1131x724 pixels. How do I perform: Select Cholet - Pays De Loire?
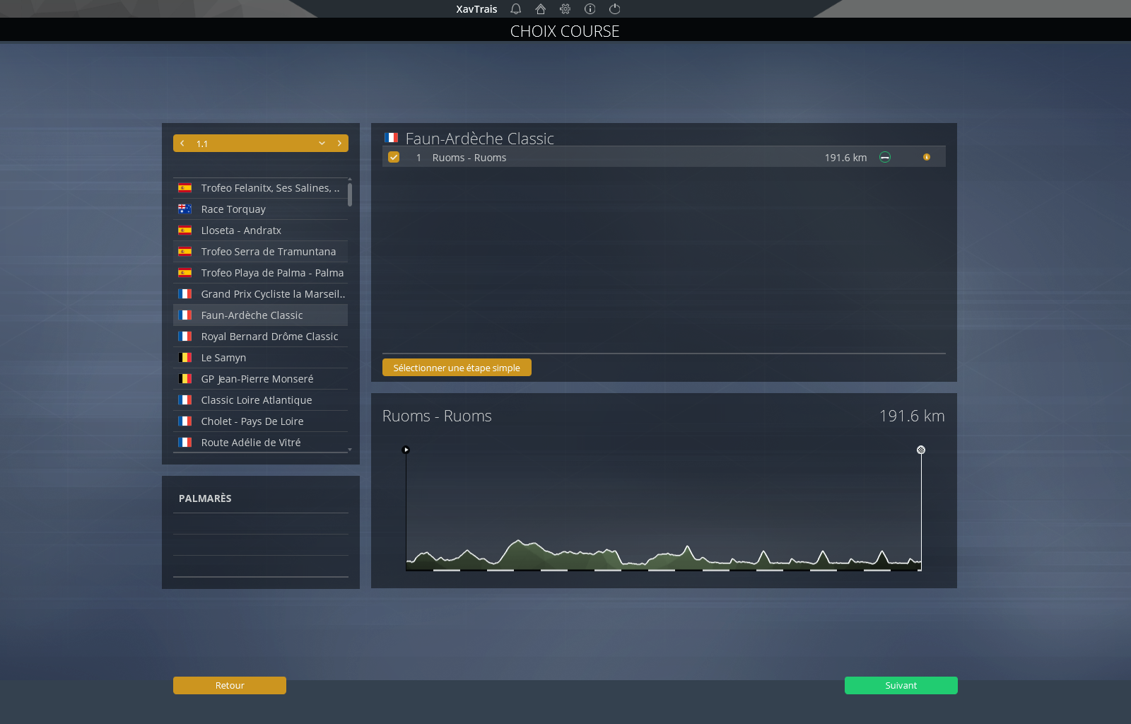coord(260,421)
